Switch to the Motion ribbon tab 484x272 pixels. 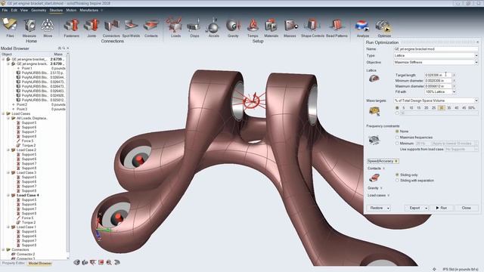click(x=71, y=10)
